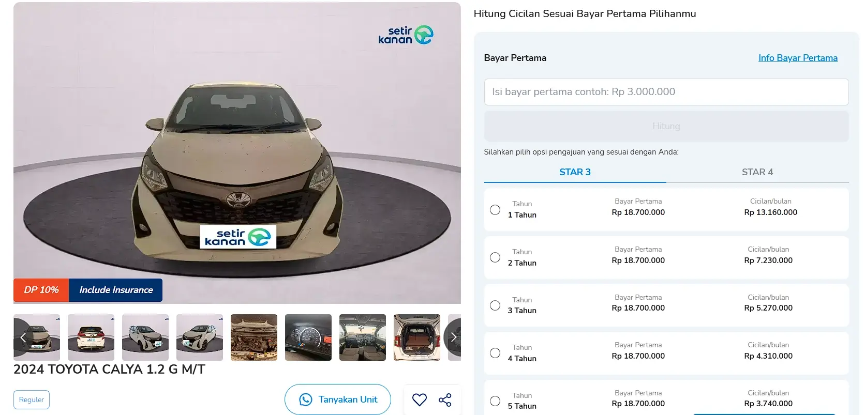Click the Hitung button
865x415 pixels.
[666, 126]
